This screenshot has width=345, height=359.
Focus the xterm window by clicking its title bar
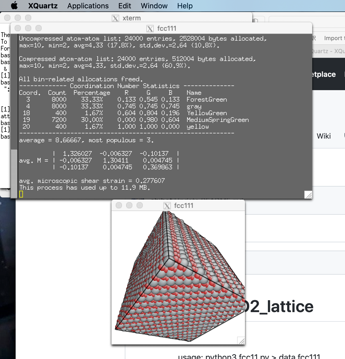pyautogui.click(x=132, y=18)
